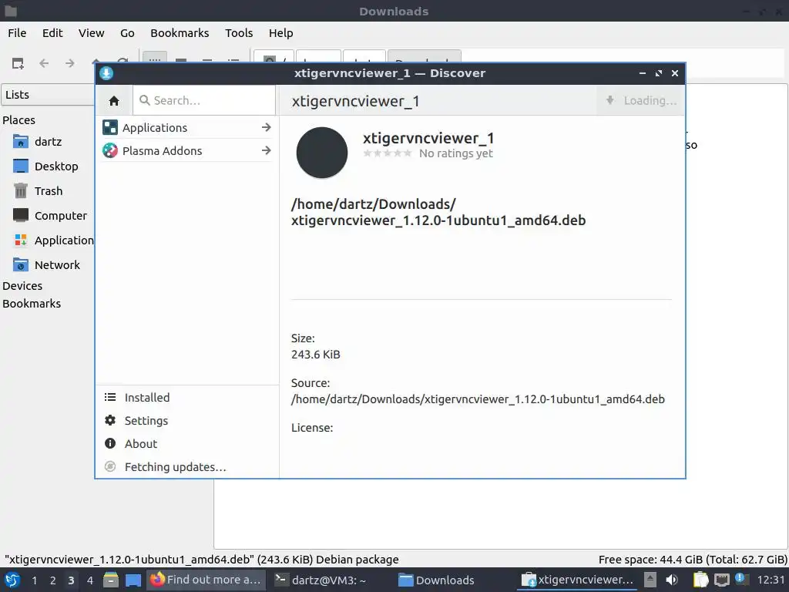Click the Bookmarks section header in sidebar

(32, 304)
